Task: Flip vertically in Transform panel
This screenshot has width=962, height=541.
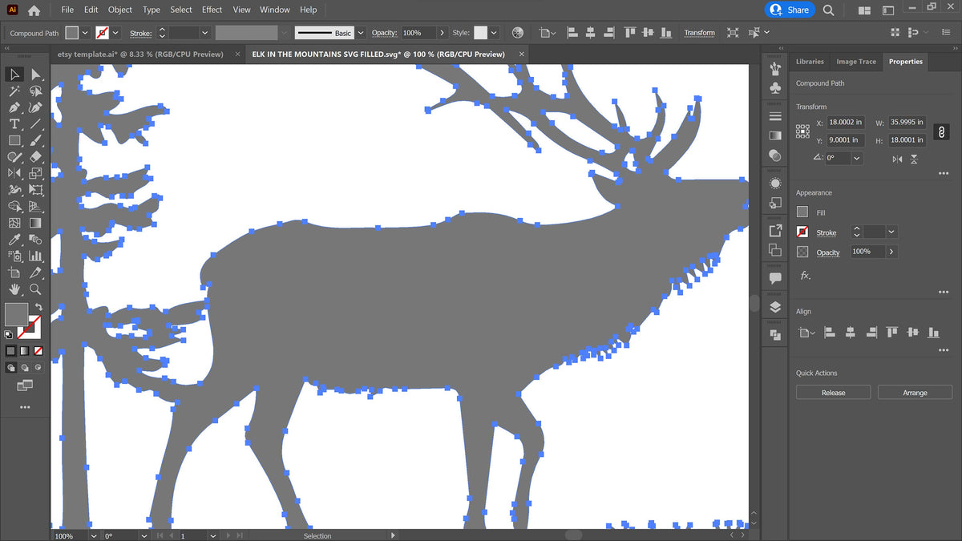Action: [x=915, y=159]
